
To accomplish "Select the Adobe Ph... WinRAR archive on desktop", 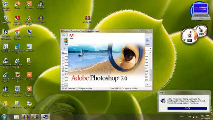I will click(88, 19).
